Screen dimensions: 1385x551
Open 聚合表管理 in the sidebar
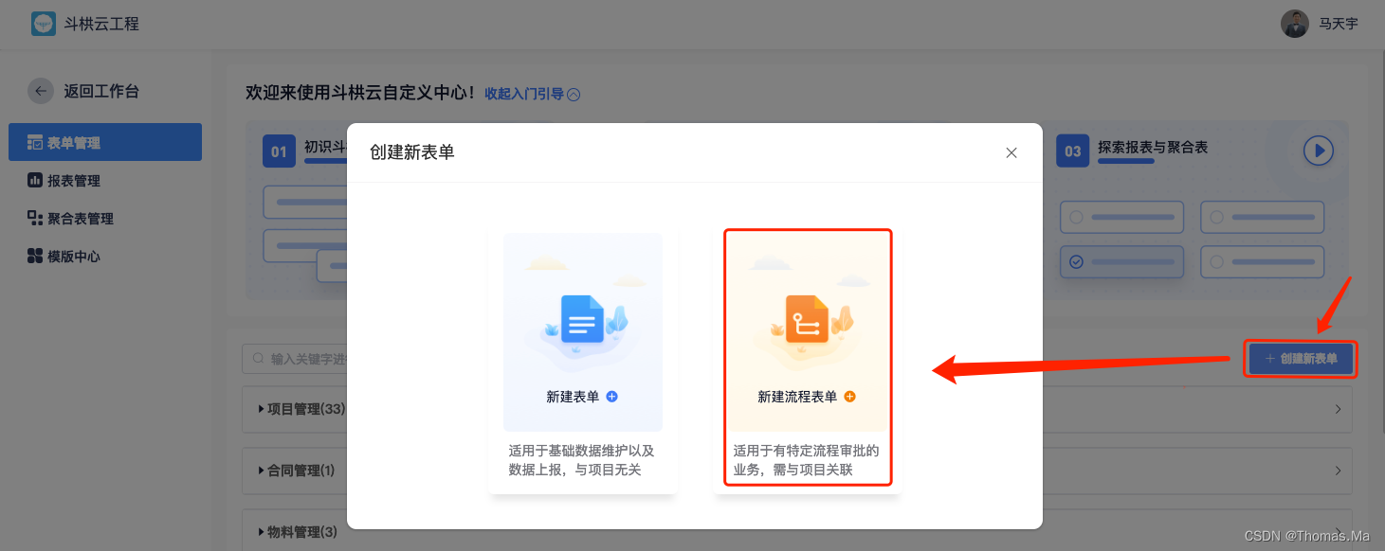coord(105,218)
